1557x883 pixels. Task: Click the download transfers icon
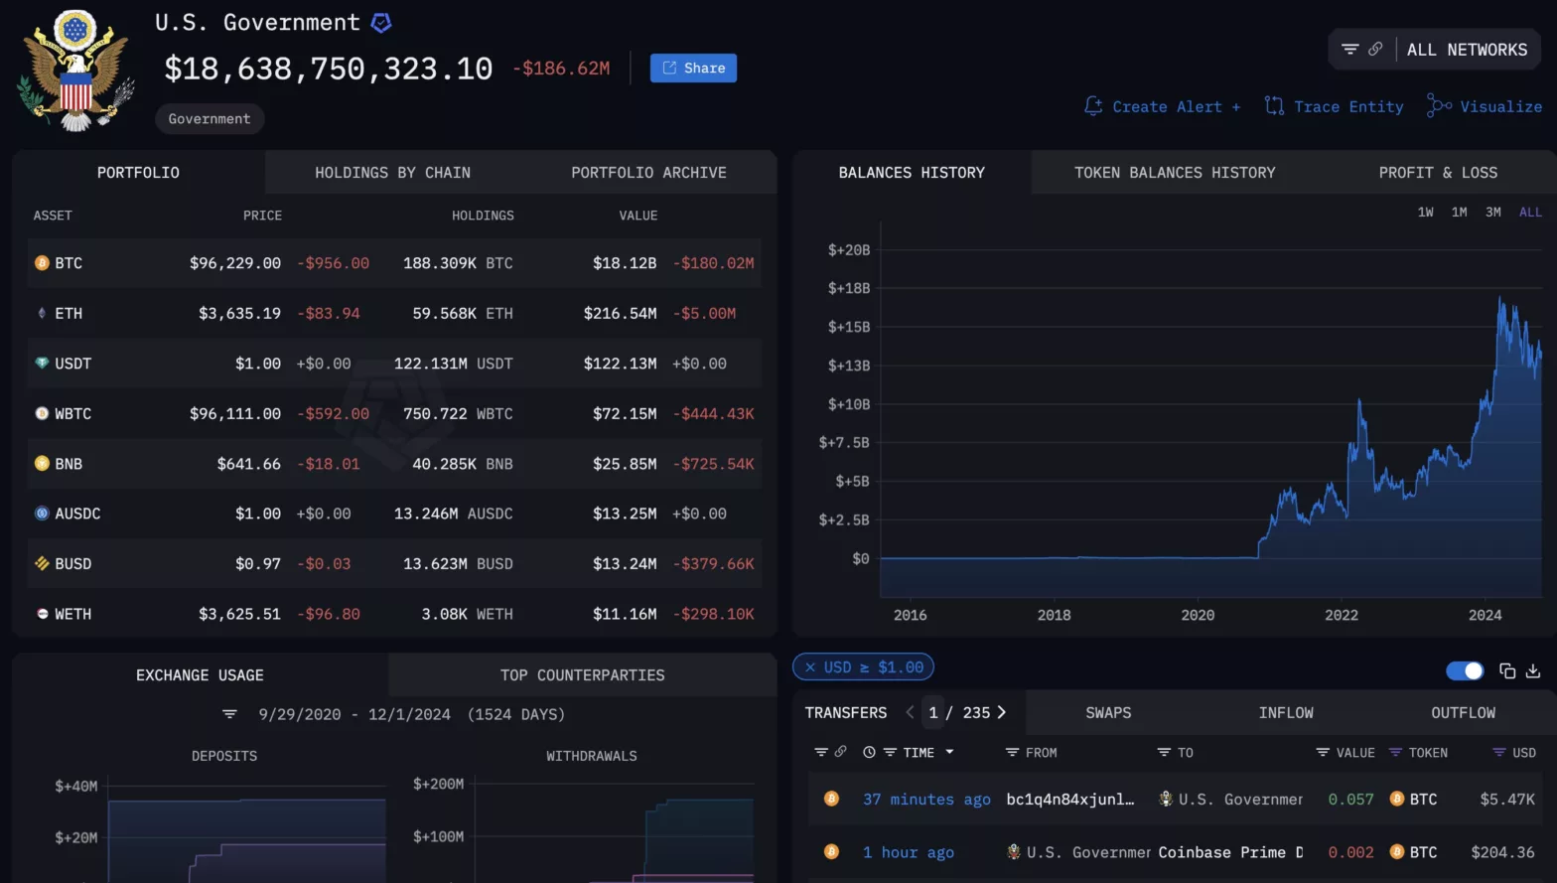click(x=1533, y=670)
